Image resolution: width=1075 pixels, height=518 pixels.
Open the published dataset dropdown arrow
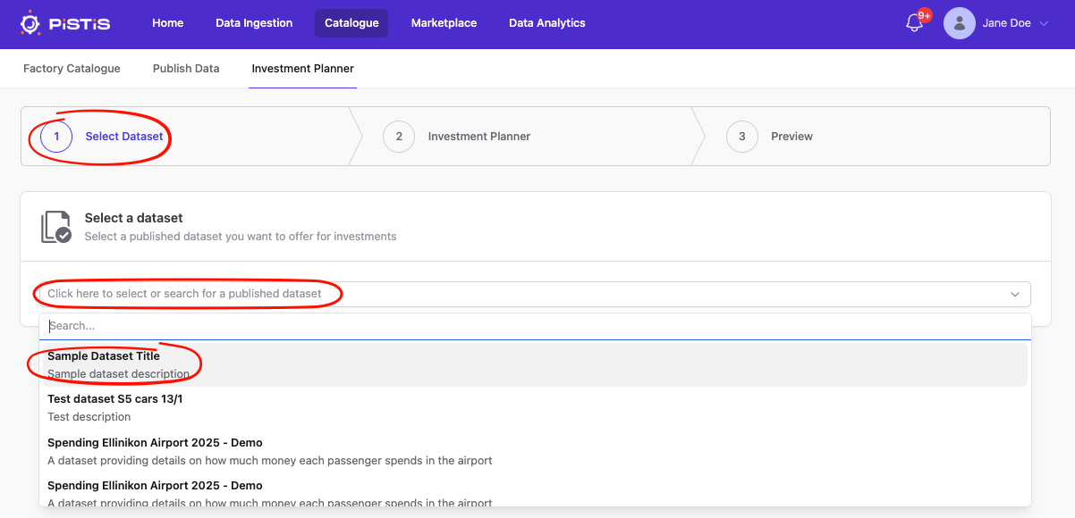(1015, 294)
